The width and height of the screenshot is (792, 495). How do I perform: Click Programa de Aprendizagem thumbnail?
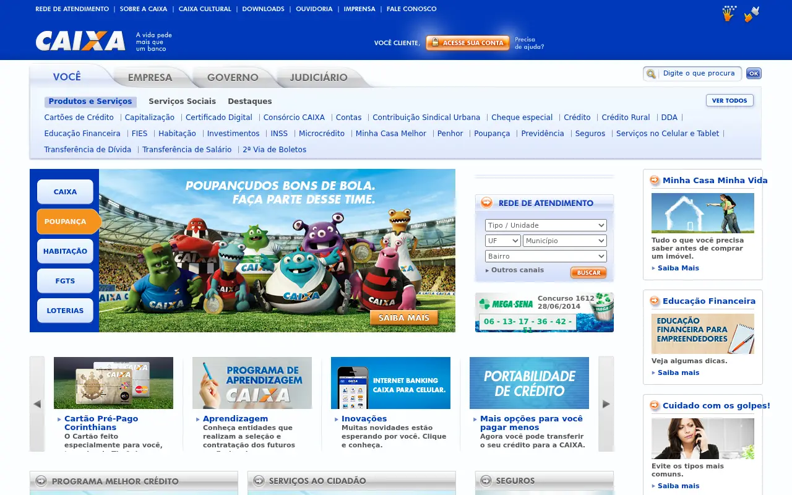[252, 383]
